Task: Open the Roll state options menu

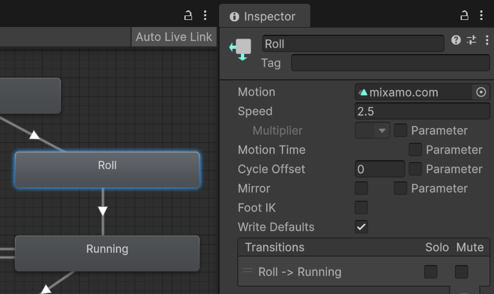Action: click(x=487, y=40)
